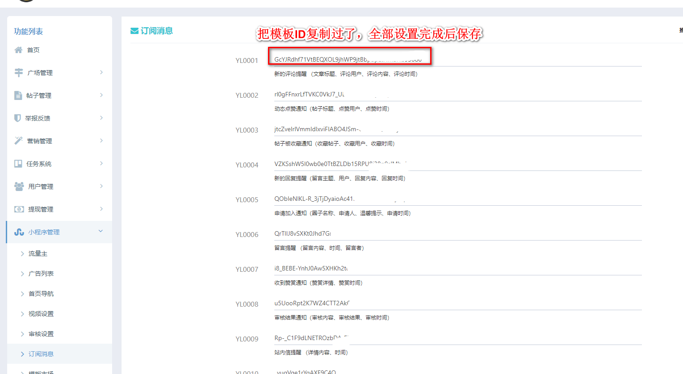Go to 视频设置 page
The image size is (683, 374).
point(41,314)
